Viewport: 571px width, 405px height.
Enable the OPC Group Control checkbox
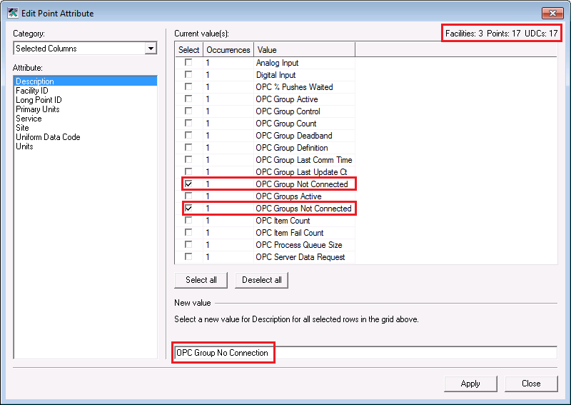[x=188, y=111]
